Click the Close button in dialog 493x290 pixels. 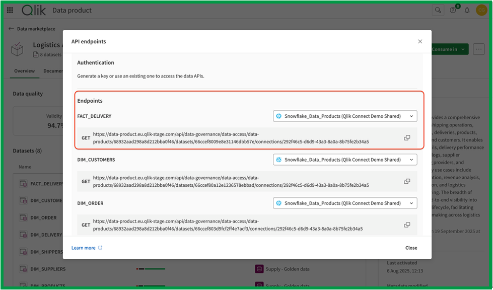pyautogui.click(x=411, y=248)
